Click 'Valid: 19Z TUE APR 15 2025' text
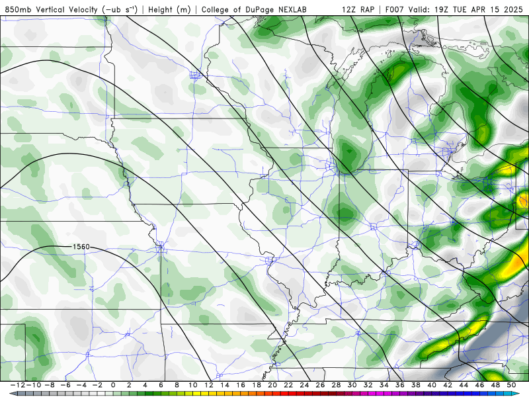 466,10
